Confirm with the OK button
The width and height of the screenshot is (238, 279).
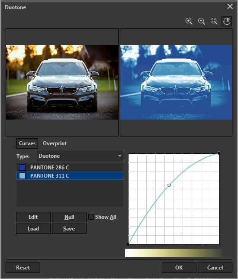click(179, 268)
